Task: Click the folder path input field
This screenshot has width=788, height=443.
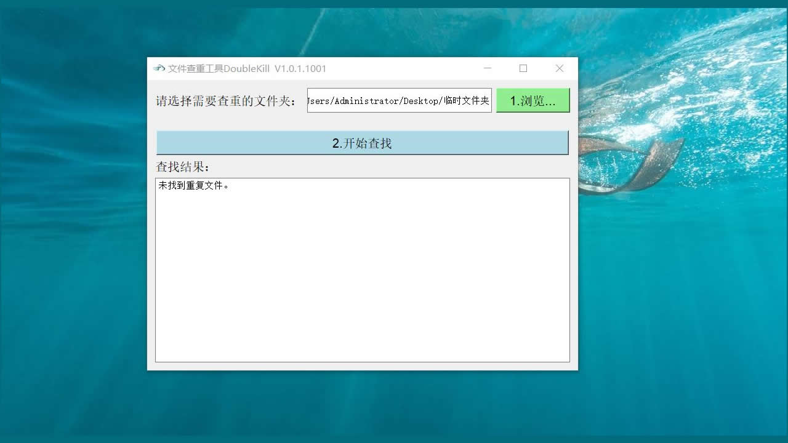Action: click(399, 100)
